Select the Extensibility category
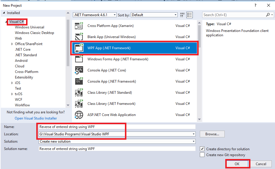Screen dimensions: 275x169 tap(24, 77)
